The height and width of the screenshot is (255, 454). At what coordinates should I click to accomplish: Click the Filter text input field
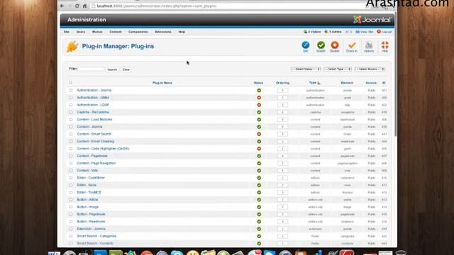91,69
